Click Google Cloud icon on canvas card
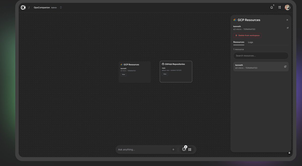The width and height of the screenshot is (302, 166). pyautogui.click(x=122, y=65)
